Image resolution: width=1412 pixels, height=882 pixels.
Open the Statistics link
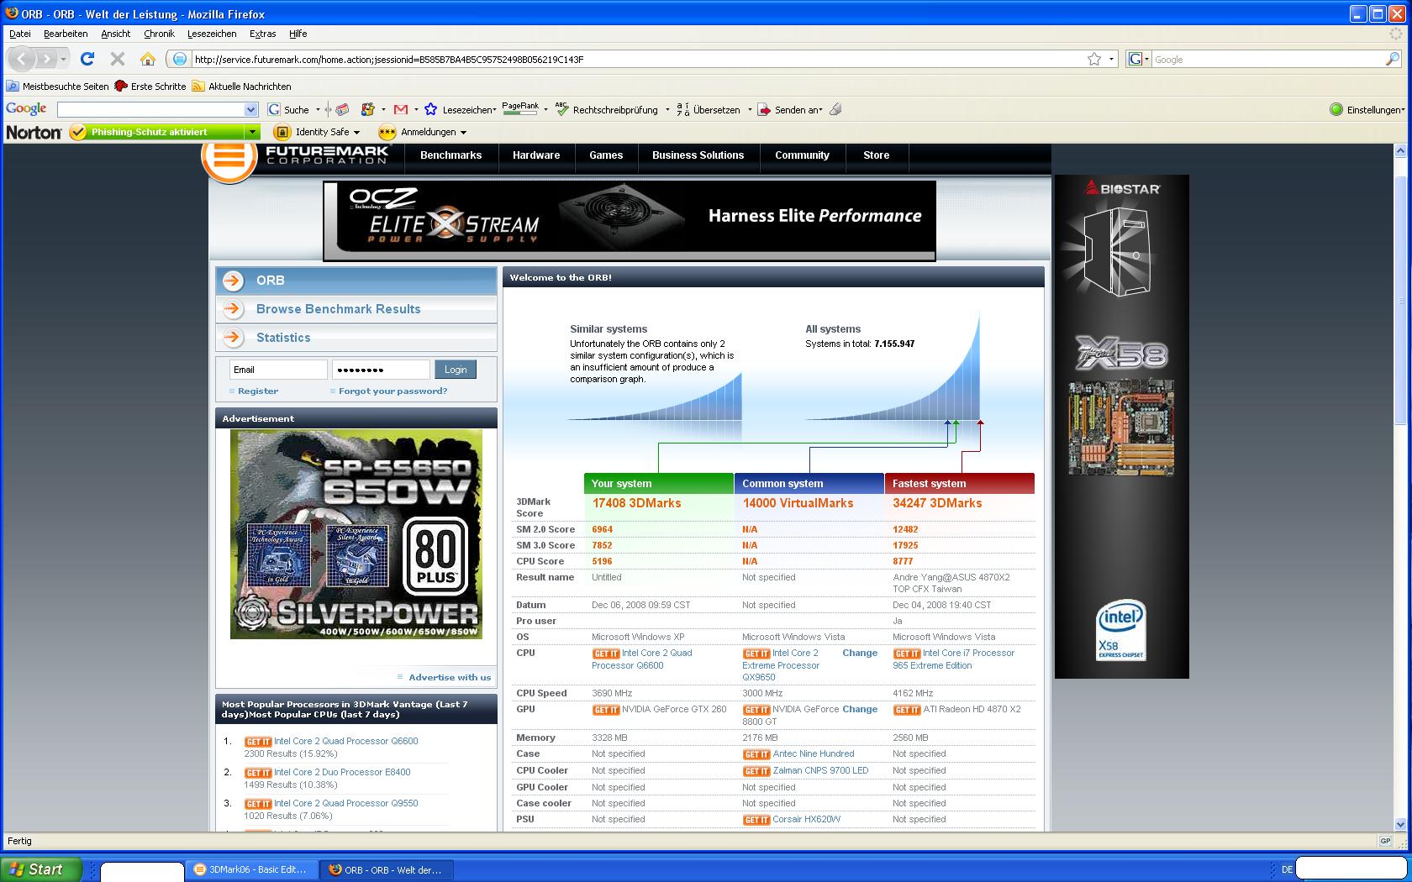click(283, 338)
